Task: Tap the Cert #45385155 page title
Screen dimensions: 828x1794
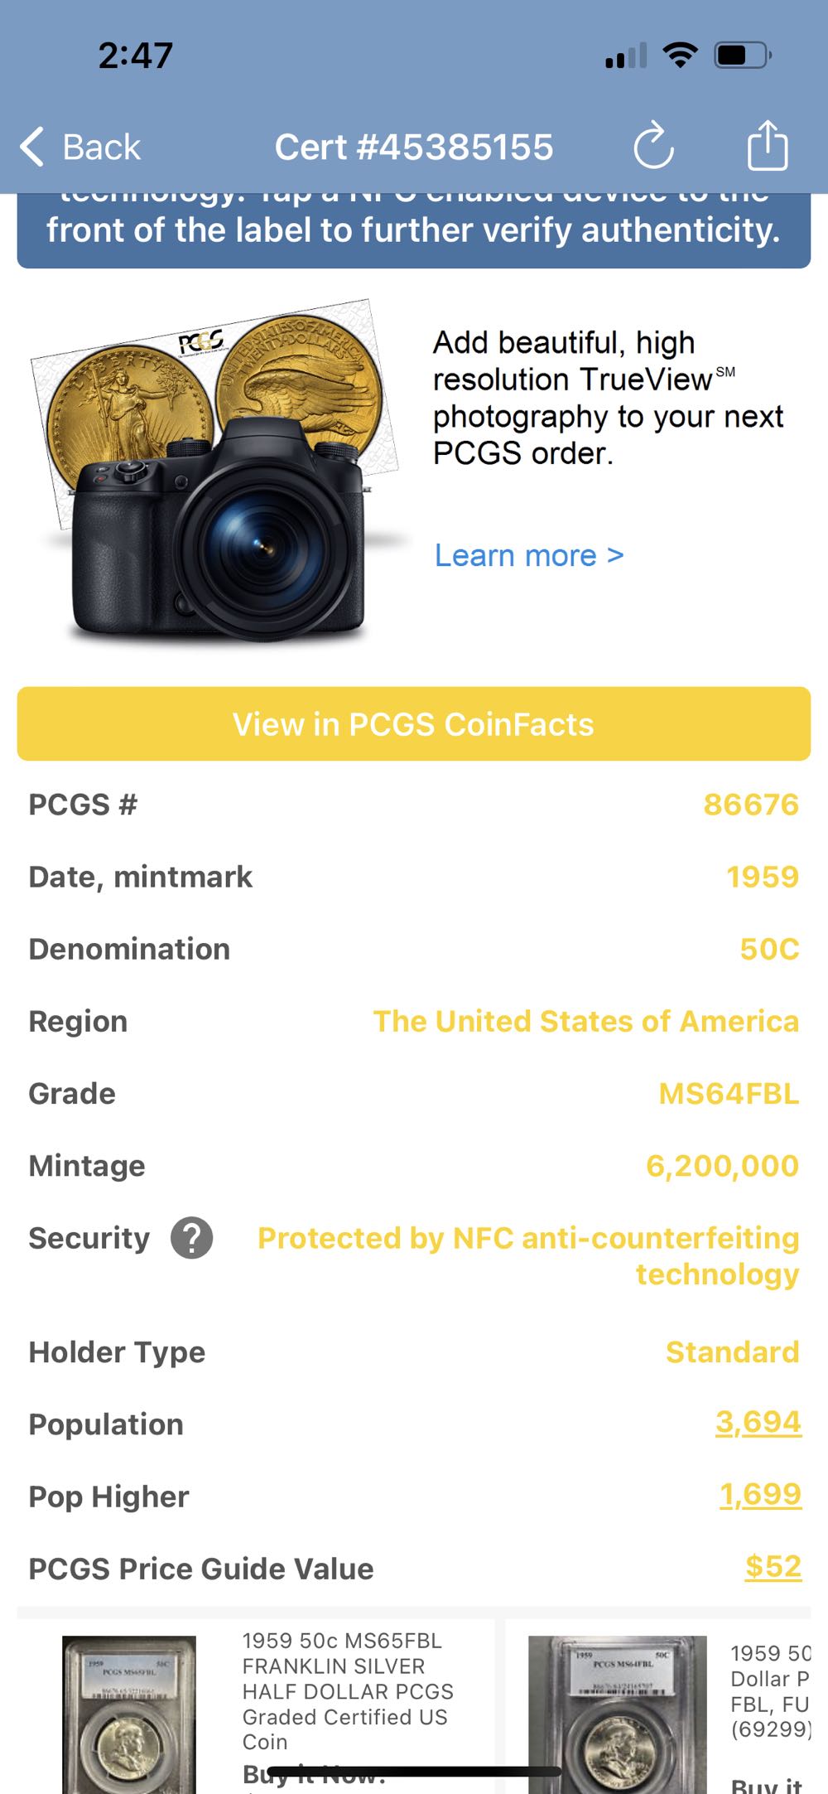Action: [414, 147]
